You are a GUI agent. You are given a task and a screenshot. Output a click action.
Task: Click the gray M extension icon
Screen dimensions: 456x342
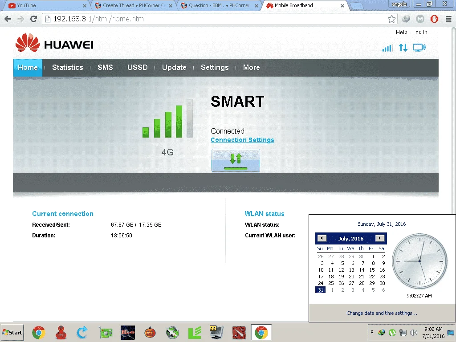(420, 19)
